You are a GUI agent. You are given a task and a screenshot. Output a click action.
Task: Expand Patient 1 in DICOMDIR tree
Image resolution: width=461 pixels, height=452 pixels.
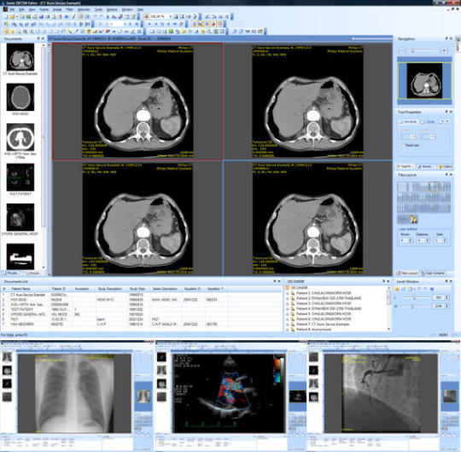pos(287,293)
